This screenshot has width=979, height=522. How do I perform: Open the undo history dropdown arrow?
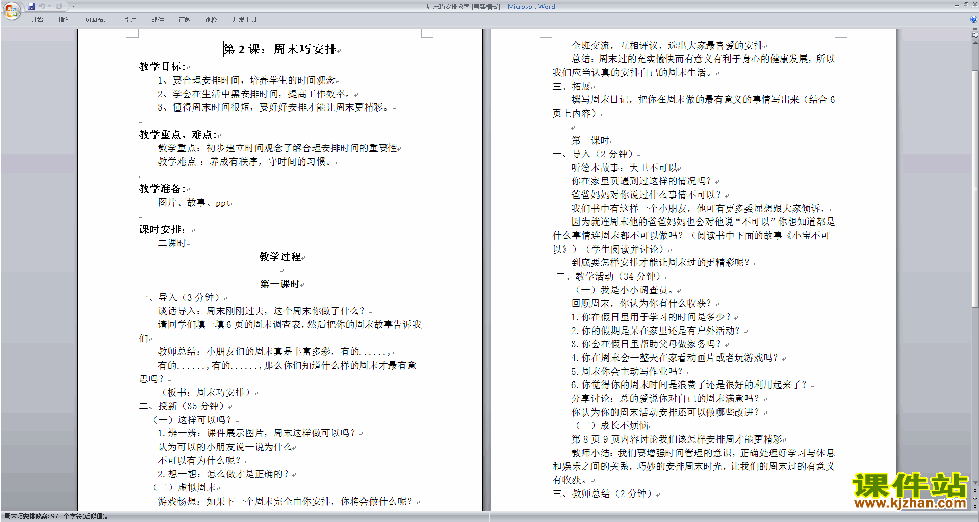click(x=49, y=6)
